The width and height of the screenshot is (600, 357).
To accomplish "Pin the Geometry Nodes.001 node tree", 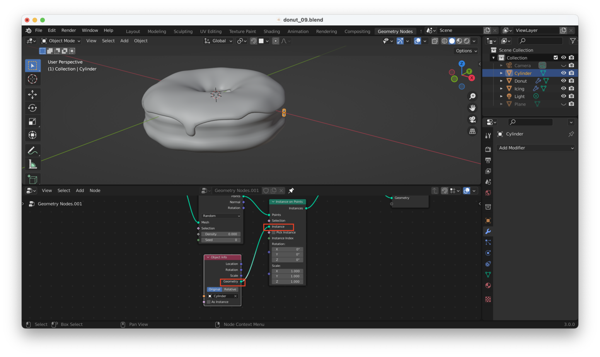I will click(291, 191).
